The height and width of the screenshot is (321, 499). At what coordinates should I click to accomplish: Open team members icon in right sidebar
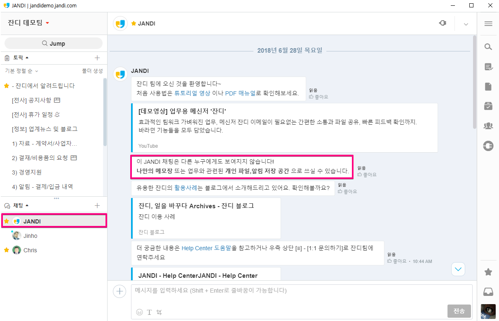488,126
